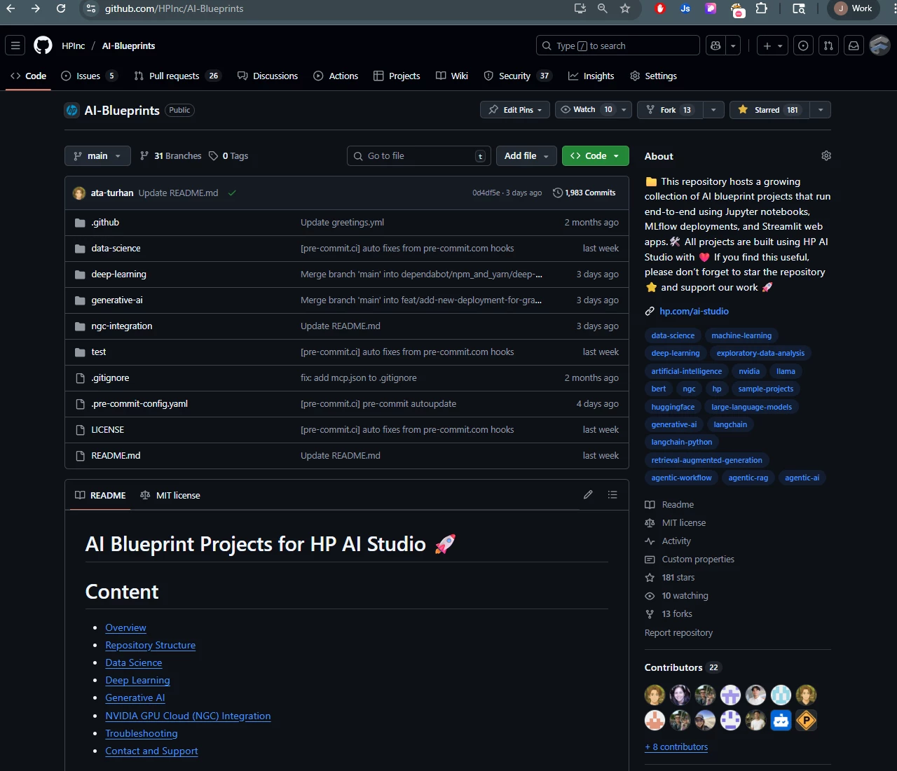Viewport: 897px width, 771px height.
Task: Switch to the Issues tab
Action: pos(88,76)
